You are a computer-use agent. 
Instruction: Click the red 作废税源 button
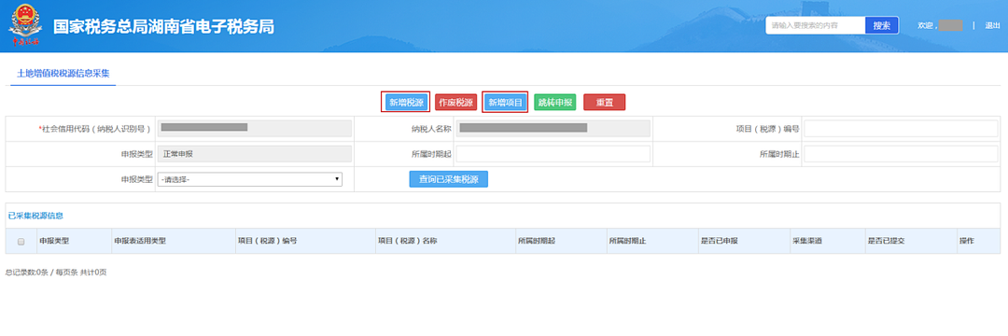pyautogui.click(x=455, y=102)
